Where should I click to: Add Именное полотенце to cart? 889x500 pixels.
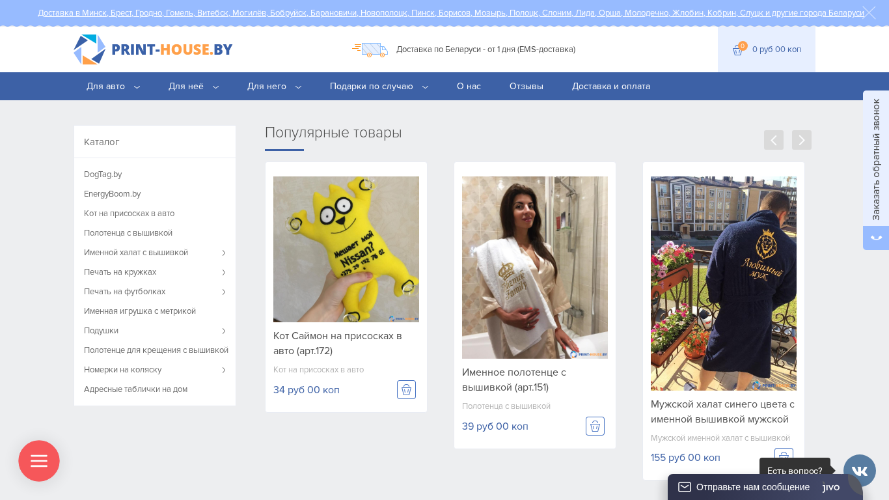point(595,426)
